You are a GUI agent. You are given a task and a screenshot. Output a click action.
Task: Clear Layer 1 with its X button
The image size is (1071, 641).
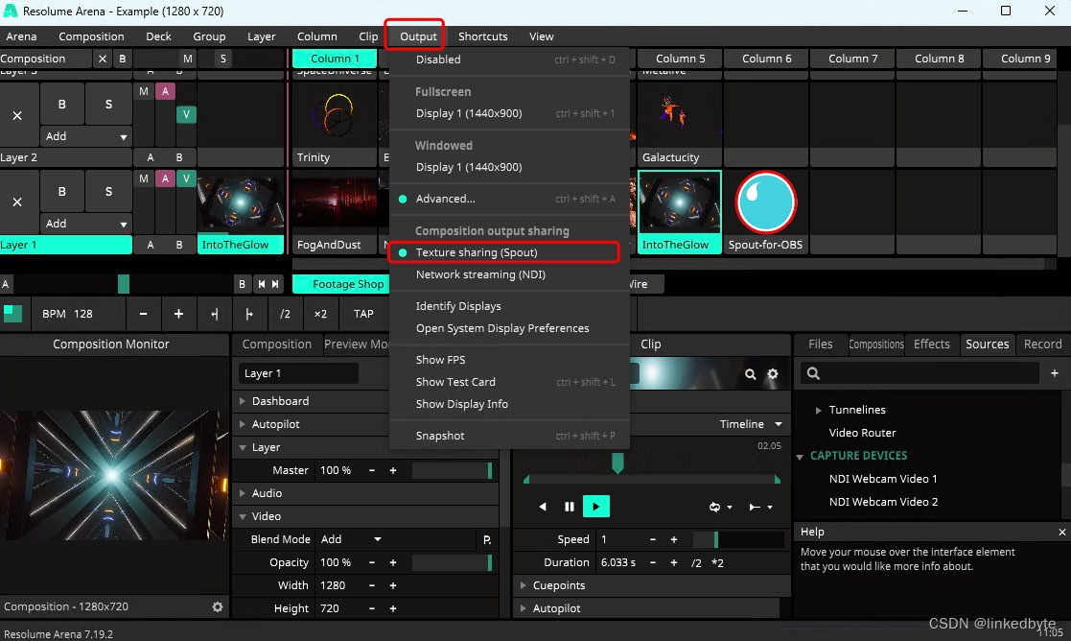point(18,202)
